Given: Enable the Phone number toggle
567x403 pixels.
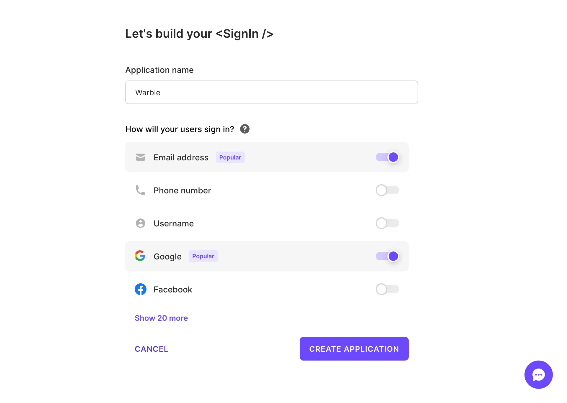Looking at the screenshot, I should pyautogui.click(x=387, y=190).
